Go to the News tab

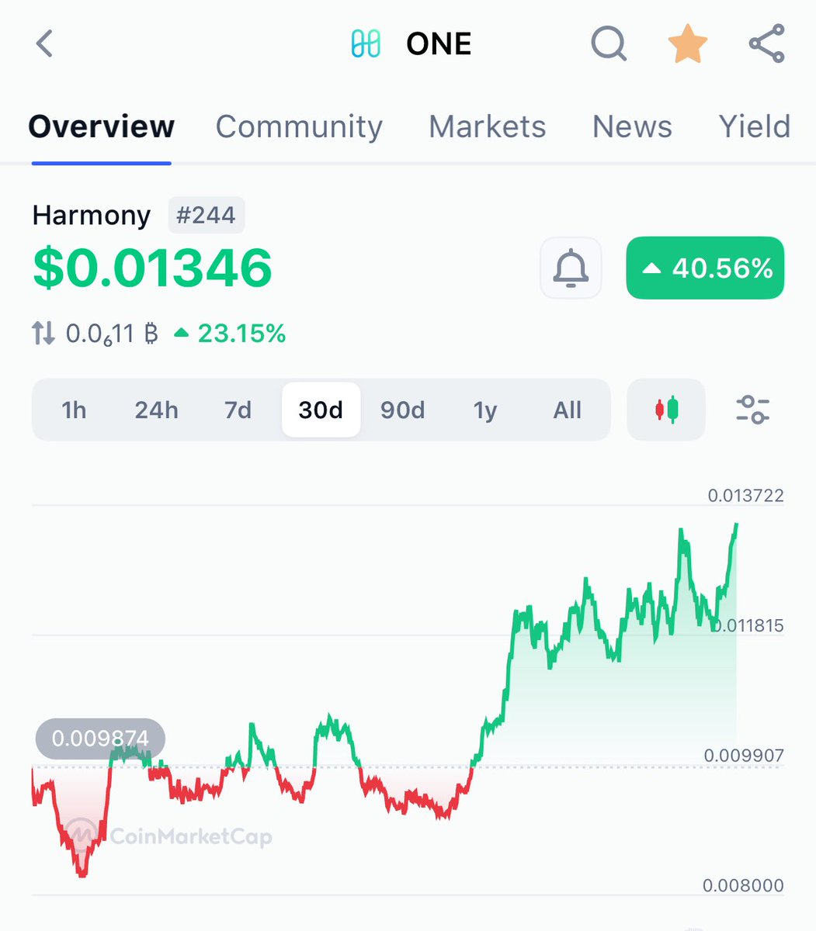click(632, 126)
